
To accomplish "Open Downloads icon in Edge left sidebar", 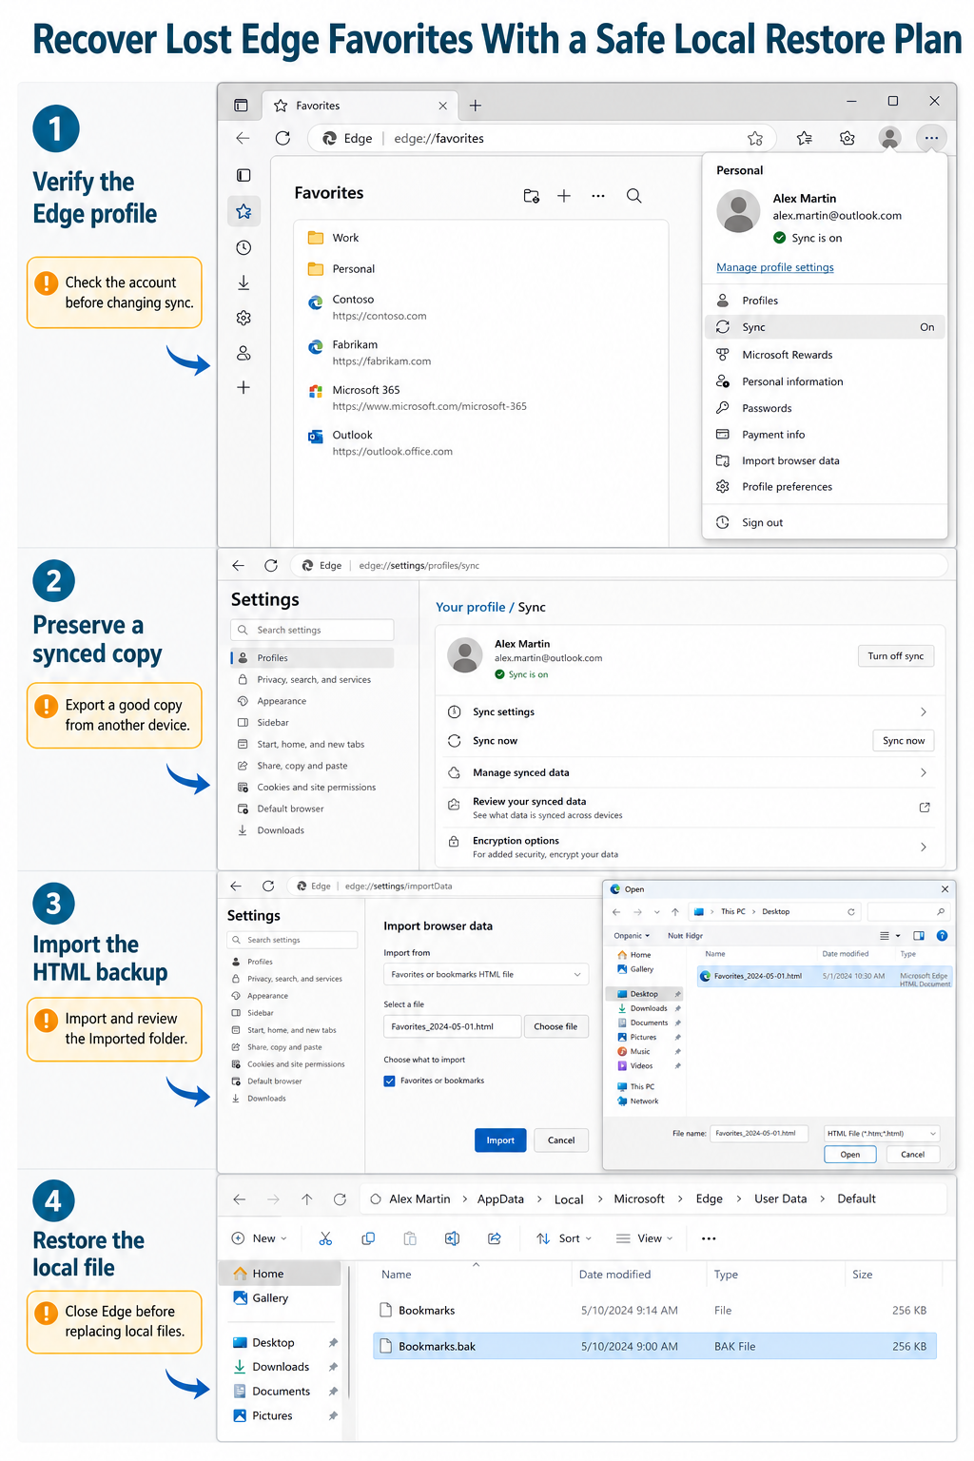I will (243, 282).
